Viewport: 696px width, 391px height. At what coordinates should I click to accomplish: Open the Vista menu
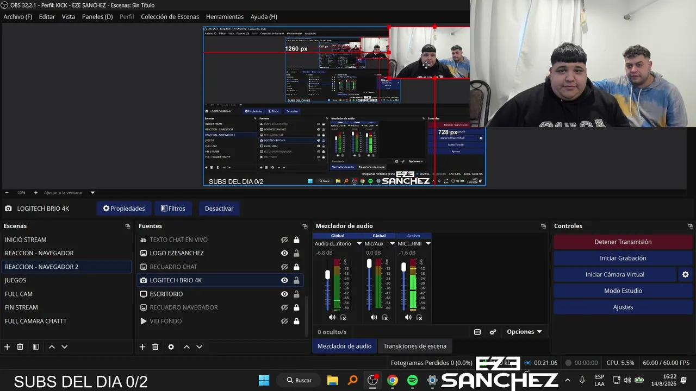[x=69, y=17]
